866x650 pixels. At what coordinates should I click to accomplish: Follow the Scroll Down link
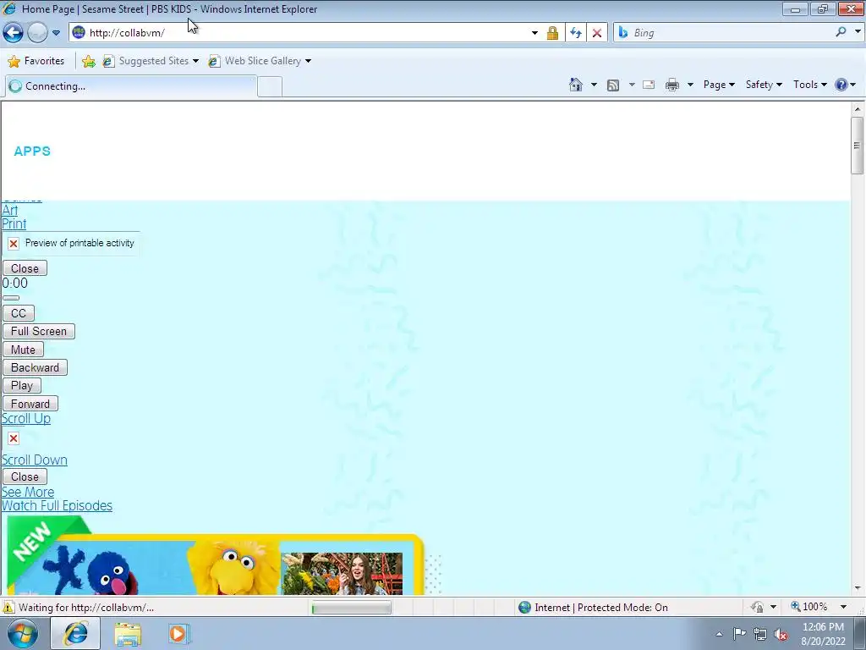(34, 460)
